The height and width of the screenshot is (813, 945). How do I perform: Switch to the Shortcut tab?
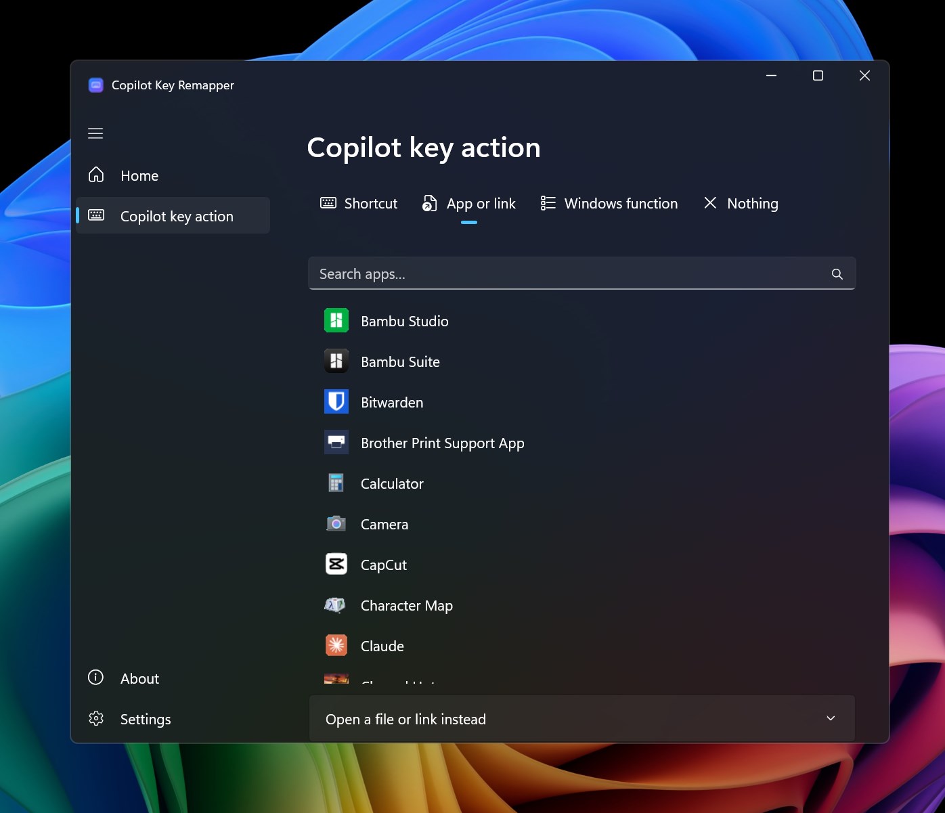tap(359, 204)
